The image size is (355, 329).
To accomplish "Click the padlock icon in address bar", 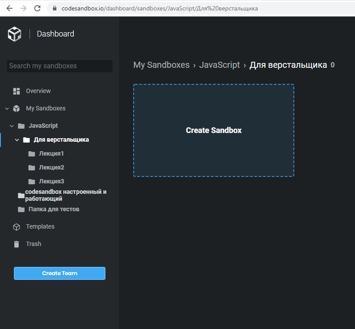I will click(x=55, y=8).
